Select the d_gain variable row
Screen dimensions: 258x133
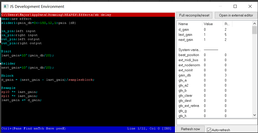pyautogui.click(x=214, y=30)
